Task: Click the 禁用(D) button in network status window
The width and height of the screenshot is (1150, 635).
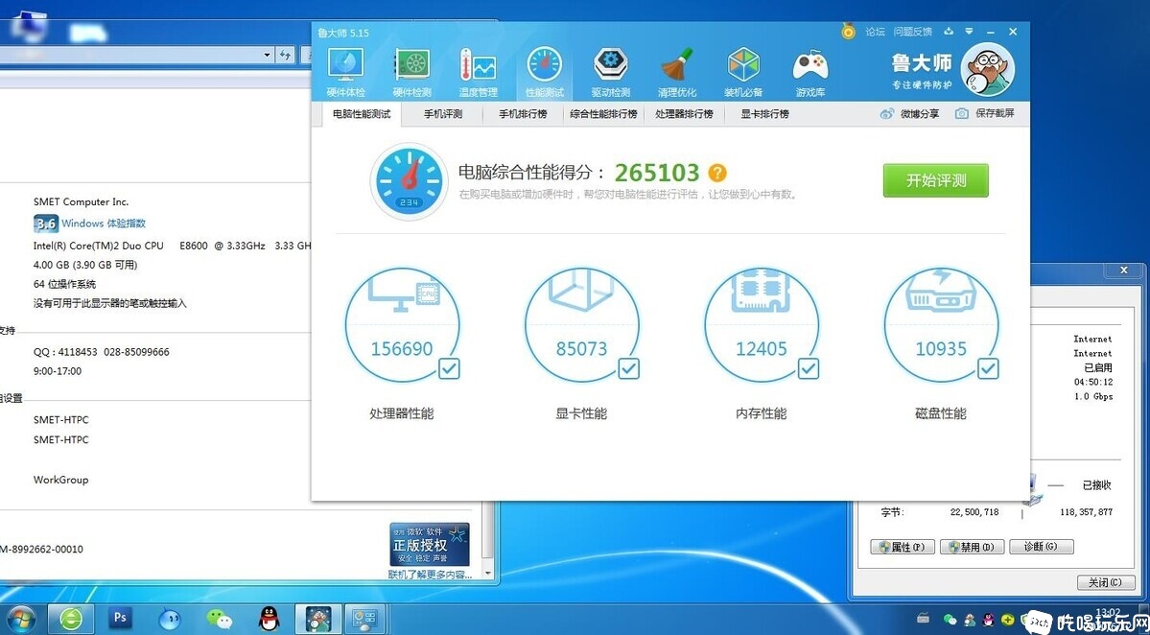Action: pos(972,547)
